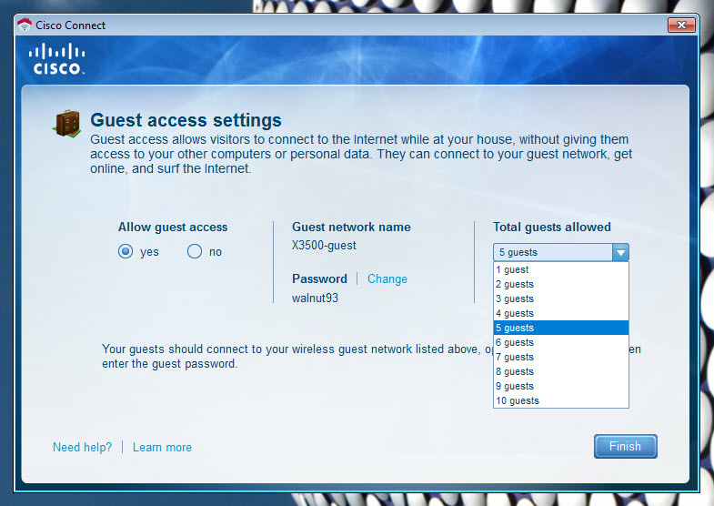Click the Cisco logo in the header
This screenshot has height=506, width=714.
point(57,58)
